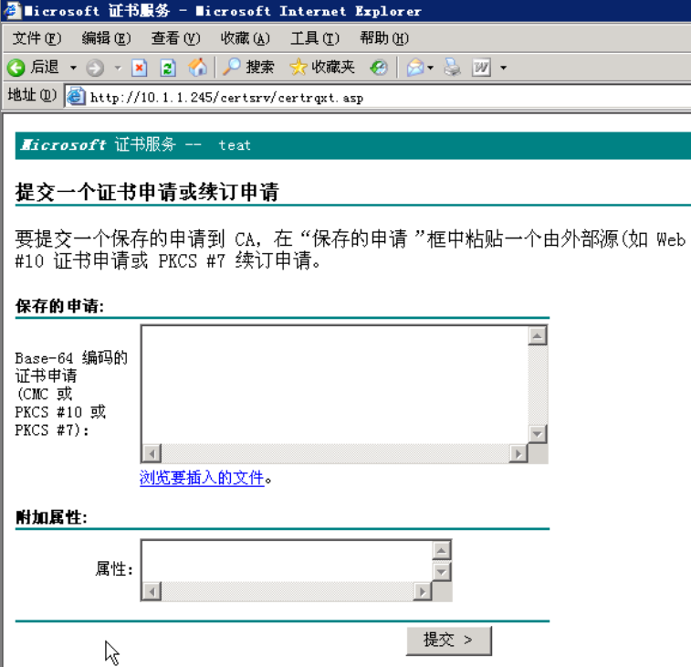This screenshot has width=691, height=667.
Task: Click inside the 属性 attributes textarea
Action: (x=287, y=561)
